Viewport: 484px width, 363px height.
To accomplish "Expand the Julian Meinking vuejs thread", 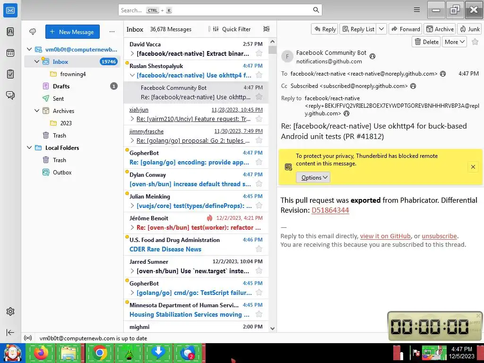I will (132, 206).
